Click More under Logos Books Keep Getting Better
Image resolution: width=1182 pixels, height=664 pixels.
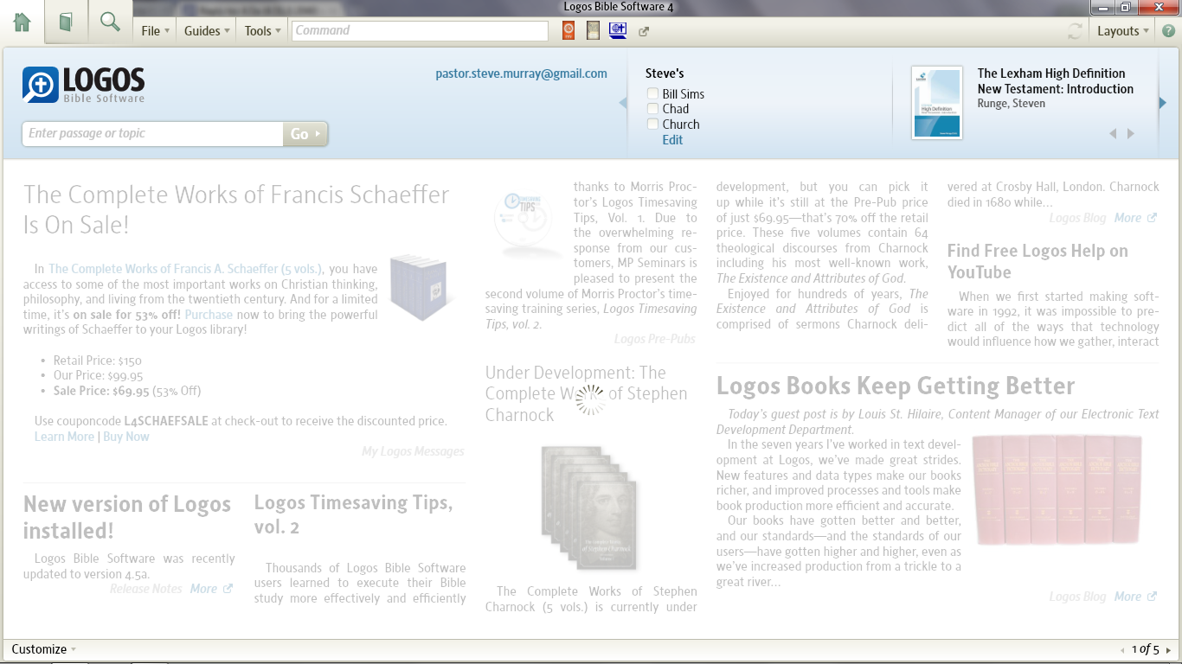click(x=1135, y=597)
